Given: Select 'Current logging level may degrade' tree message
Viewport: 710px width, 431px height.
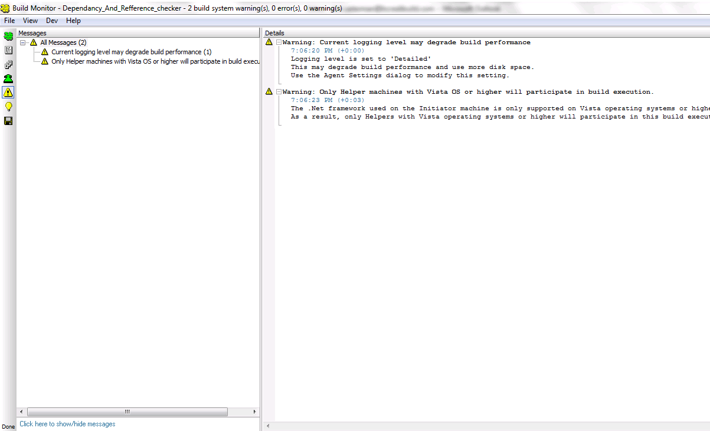Looking at the screenshot, I should [x=131, y=52].
